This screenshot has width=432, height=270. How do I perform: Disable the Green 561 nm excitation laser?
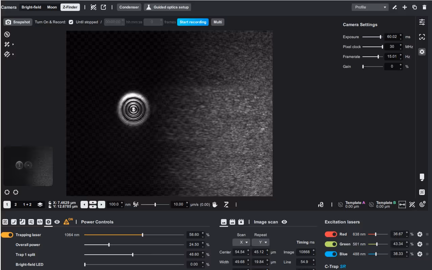pos(331,244)
